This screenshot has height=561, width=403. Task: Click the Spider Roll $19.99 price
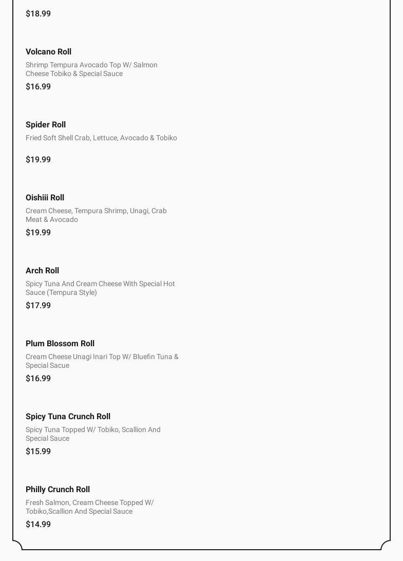point(38,160)
